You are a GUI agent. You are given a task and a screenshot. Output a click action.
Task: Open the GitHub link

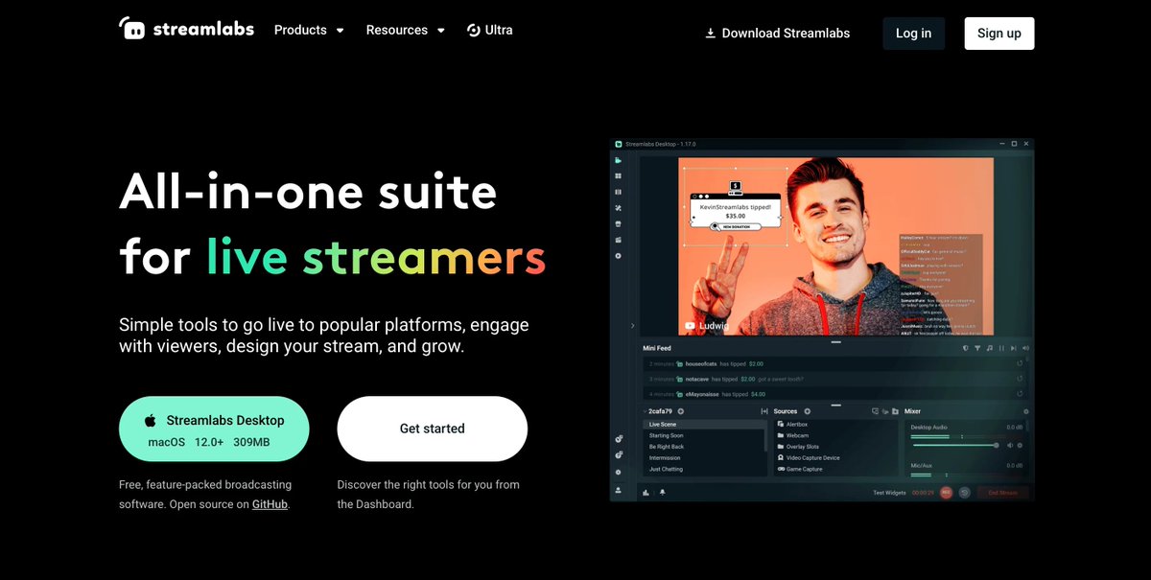[270, 504]
